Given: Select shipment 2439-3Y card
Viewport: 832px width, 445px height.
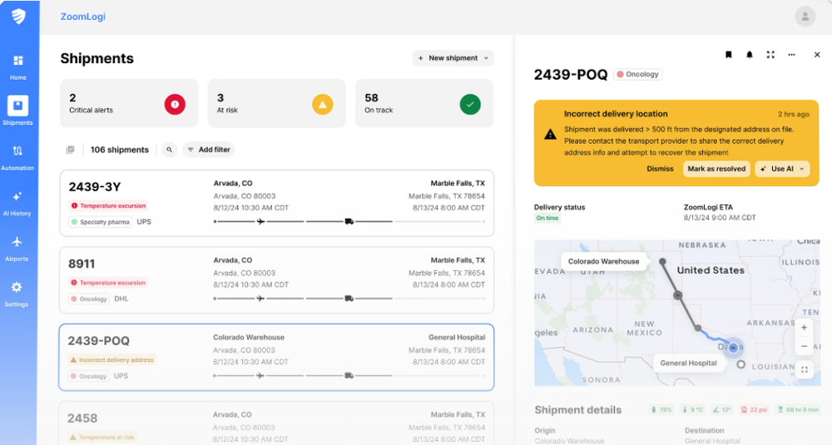Looking at the screenshot, I should tap(276, 203).
